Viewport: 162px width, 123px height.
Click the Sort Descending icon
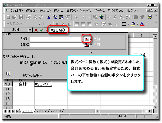128,17
